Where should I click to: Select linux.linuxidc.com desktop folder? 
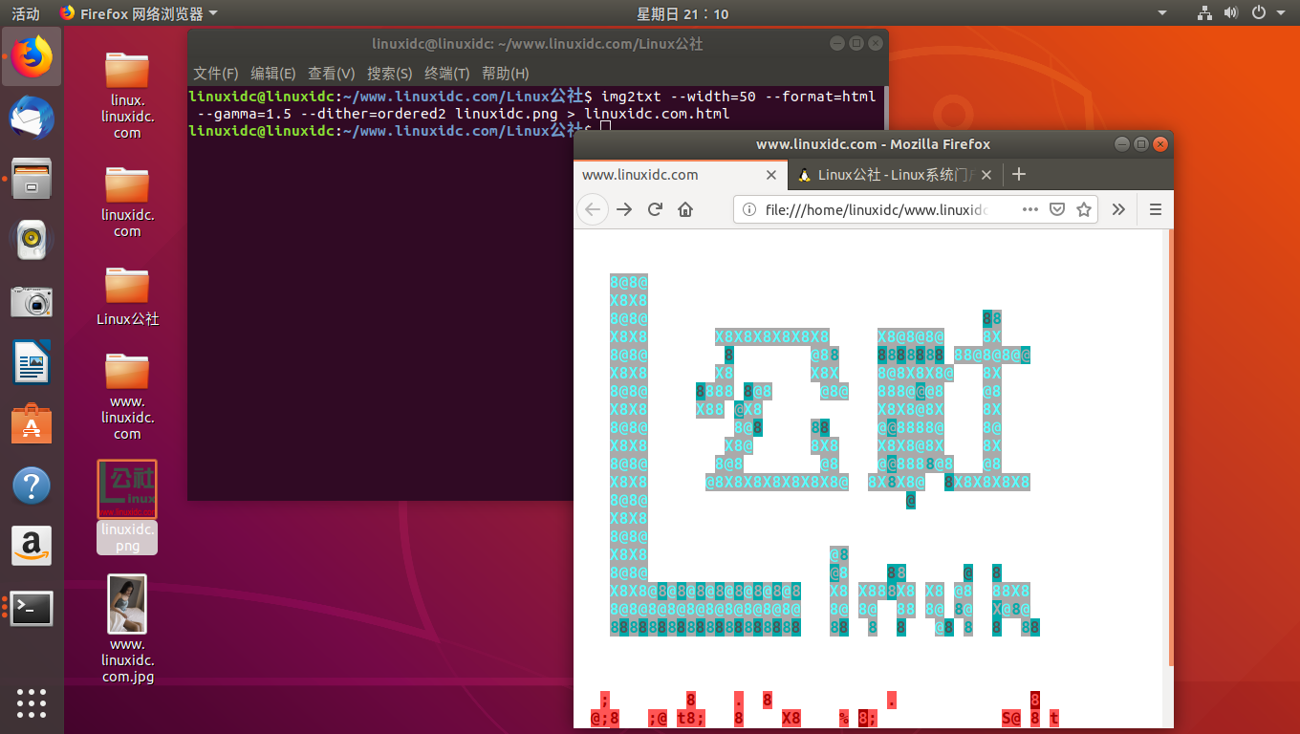(x=127, y=95)
